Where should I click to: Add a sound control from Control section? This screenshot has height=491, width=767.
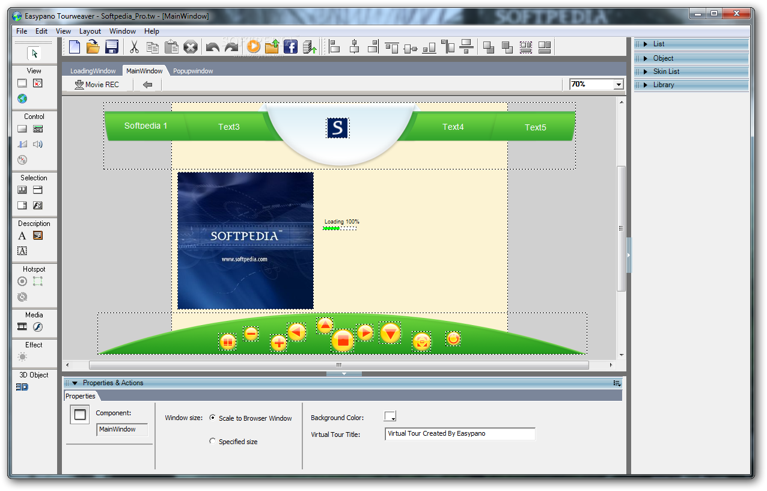pyautogui.click(x=38, y=144)
